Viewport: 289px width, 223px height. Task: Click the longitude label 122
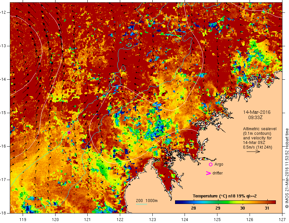click(120, 220)
